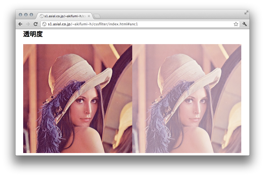
Task: Click the 透明度 heading text
Action: point(33,34)
